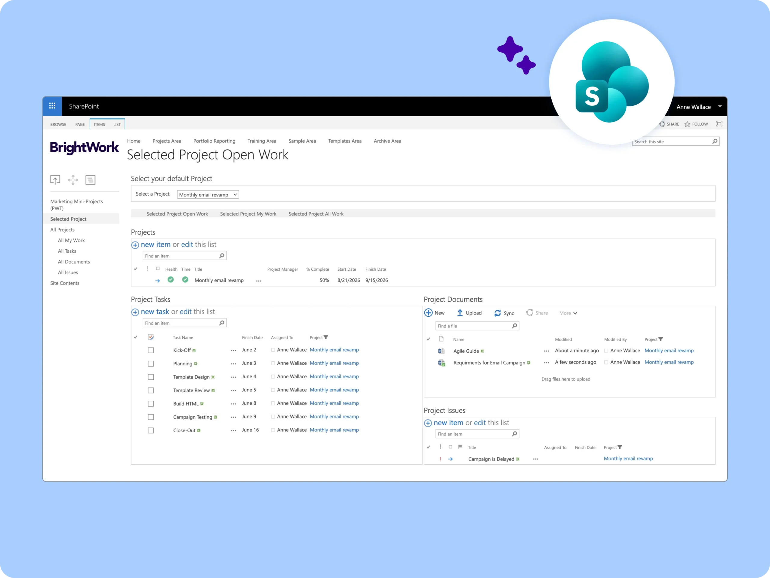The width and height of the screenshot is (770, 578).
Task: Click the Sync icon in Project Documents
Action: [497, 313]
